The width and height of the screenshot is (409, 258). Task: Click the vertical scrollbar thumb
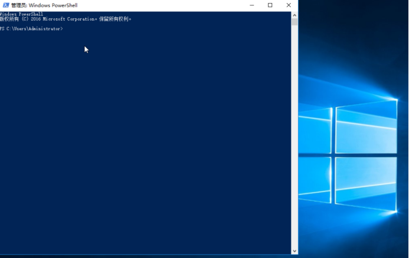295,22
